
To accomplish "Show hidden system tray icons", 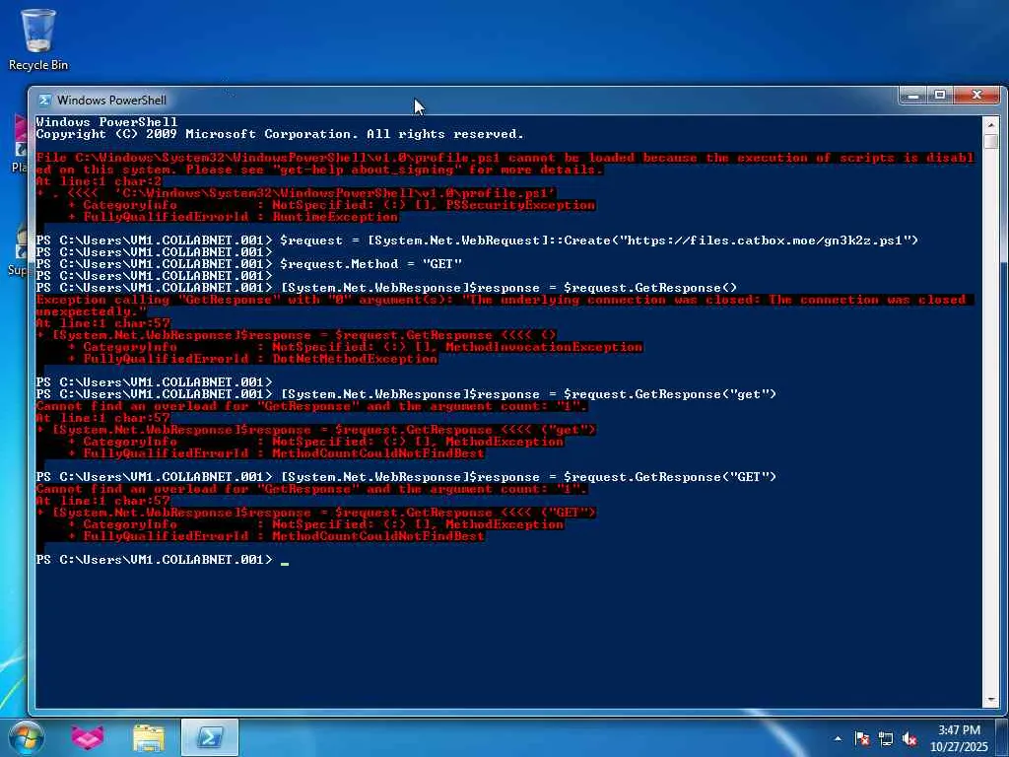I will pos(838,738).
